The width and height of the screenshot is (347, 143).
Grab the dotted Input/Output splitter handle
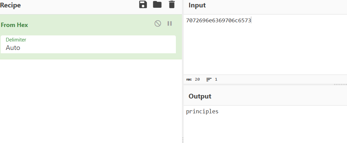[340, 84]
